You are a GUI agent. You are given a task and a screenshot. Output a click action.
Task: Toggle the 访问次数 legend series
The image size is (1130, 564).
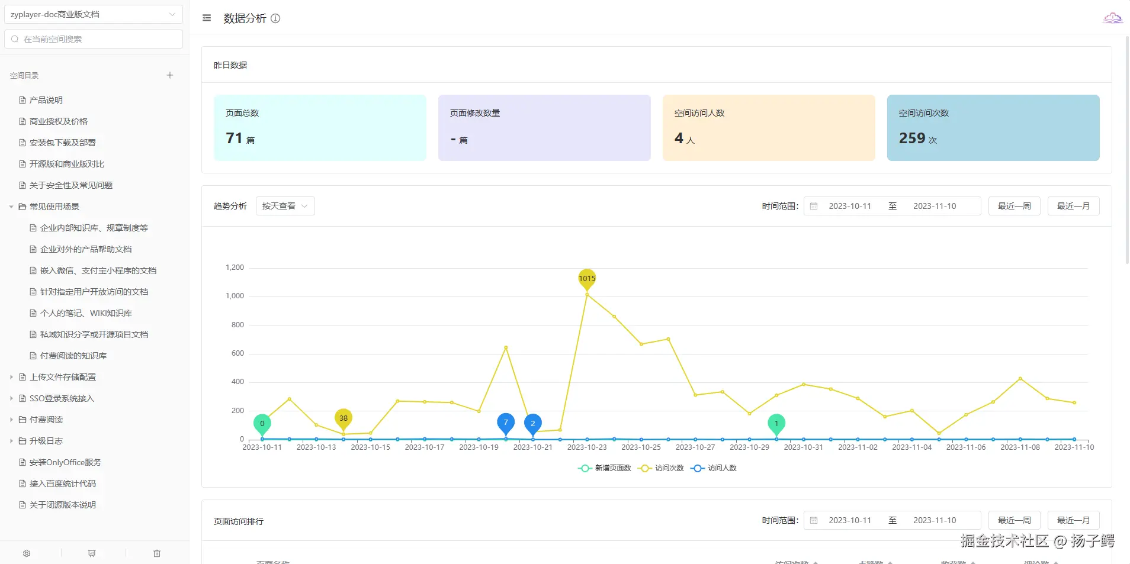point(661,468)
